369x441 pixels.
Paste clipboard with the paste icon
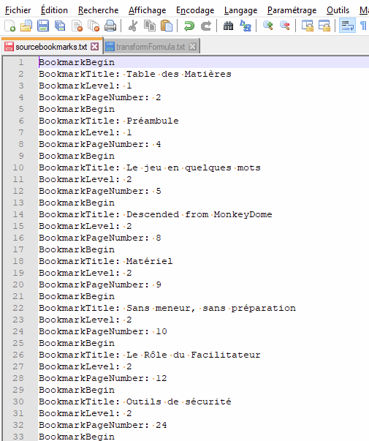pyautogui.click(x=167, y=26)
